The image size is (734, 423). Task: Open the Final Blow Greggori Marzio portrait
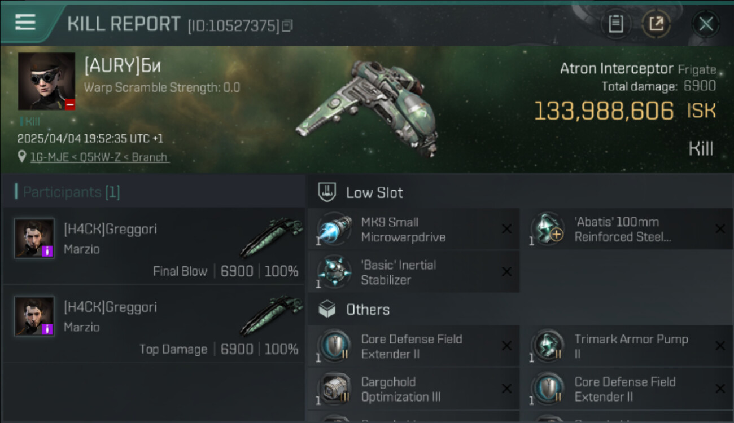click(34, 238)
